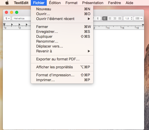Select the center alignment icon
This screenshot has width=149, height=130.
(110, 18)
